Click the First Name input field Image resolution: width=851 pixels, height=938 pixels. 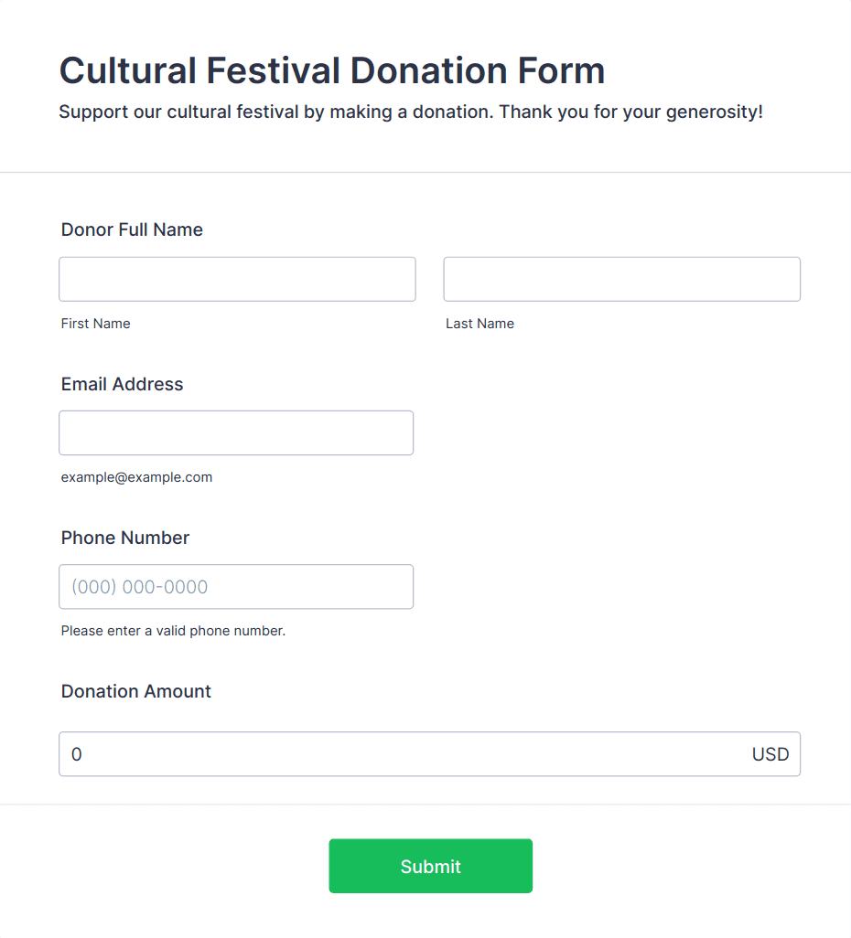[237, 279]
